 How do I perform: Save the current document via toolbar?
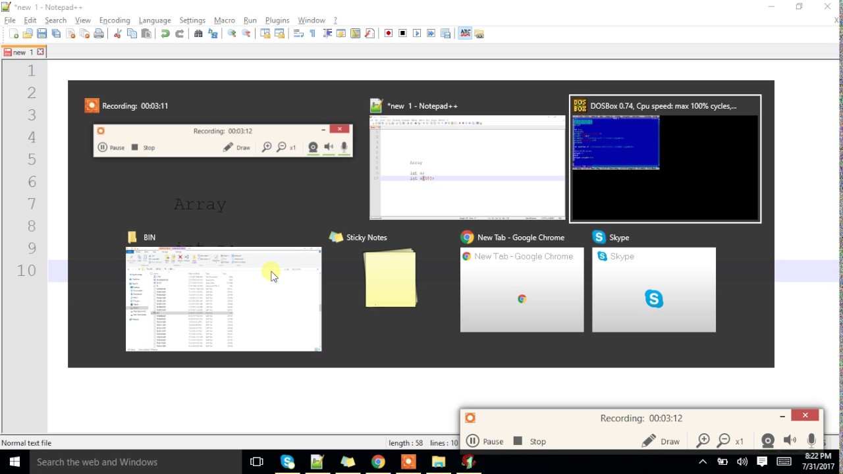(41, 34)
